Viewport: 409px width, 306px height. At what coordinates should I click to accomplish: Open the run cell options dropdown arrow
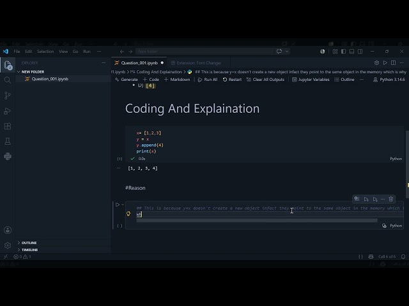tap(123, 205)
